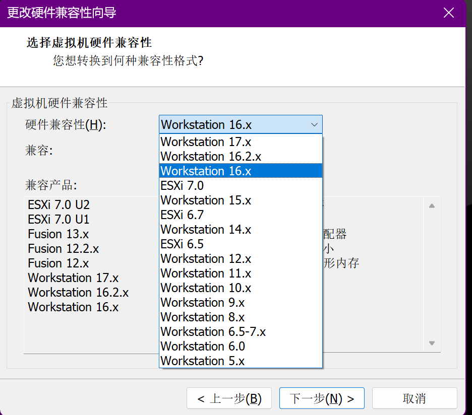The height and width of the screenshot is (415, 472).
Task: Pick Workstation 14.x compatibility
Action: pyautogui.click(x=206, y=230)
